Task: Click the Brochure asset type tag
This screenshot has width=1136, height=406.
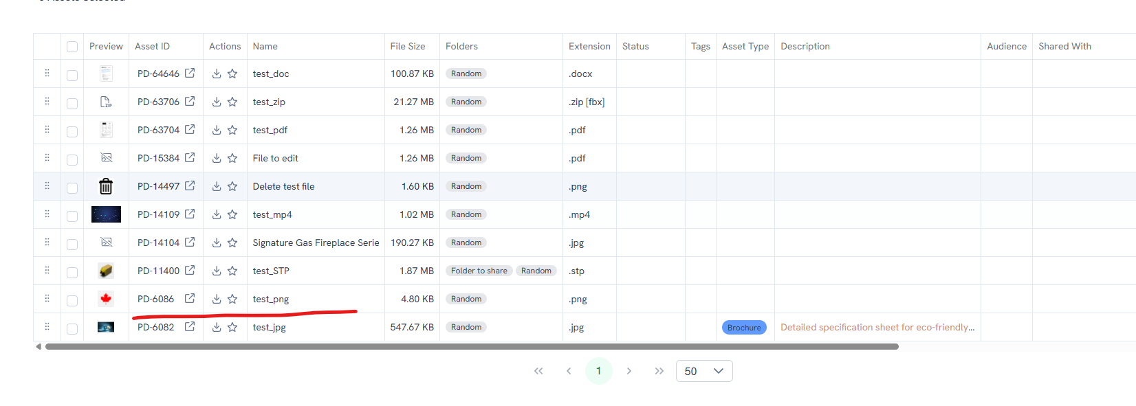Action: coord(744,328)
